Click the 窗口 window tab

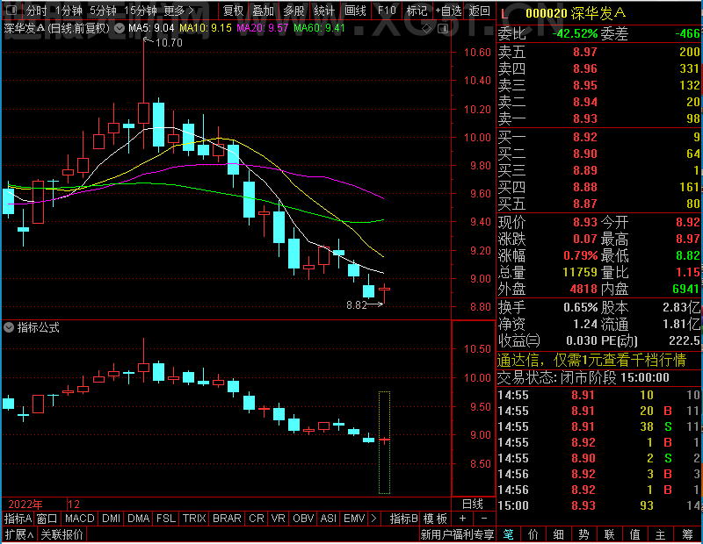point(47,519)
